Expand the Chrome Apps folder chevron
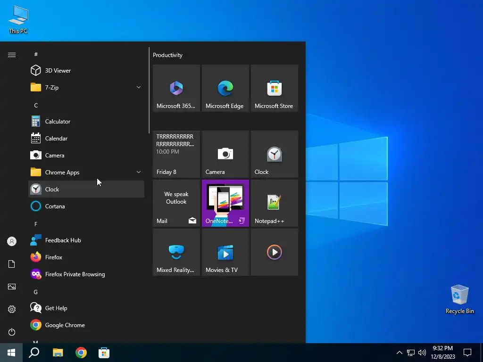 139,172
